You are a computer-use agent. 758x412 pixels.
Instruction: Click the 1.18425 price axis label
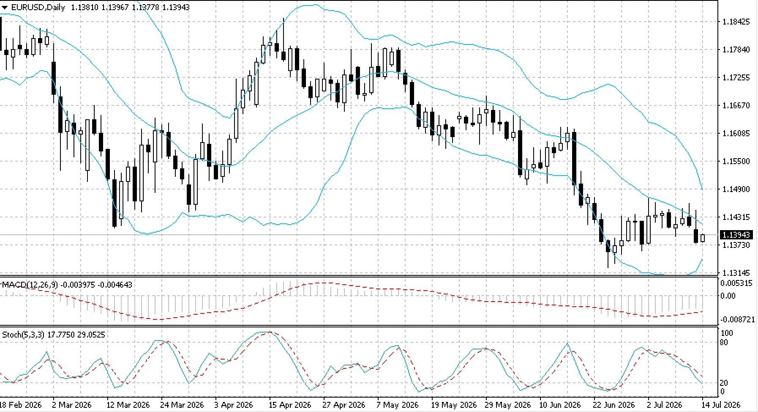[x=736, y=22]
